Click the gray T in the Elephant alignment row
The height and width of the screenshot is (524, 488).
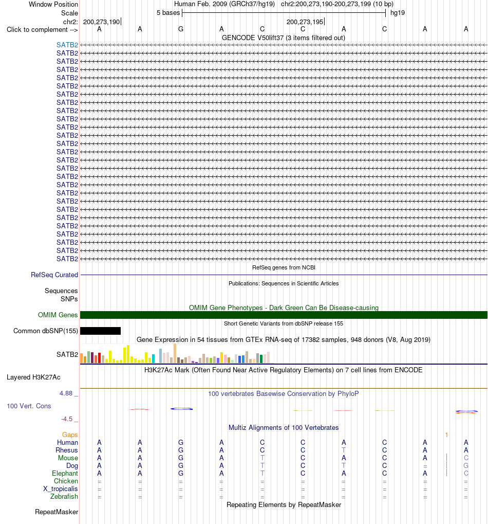tap(262, 473)
